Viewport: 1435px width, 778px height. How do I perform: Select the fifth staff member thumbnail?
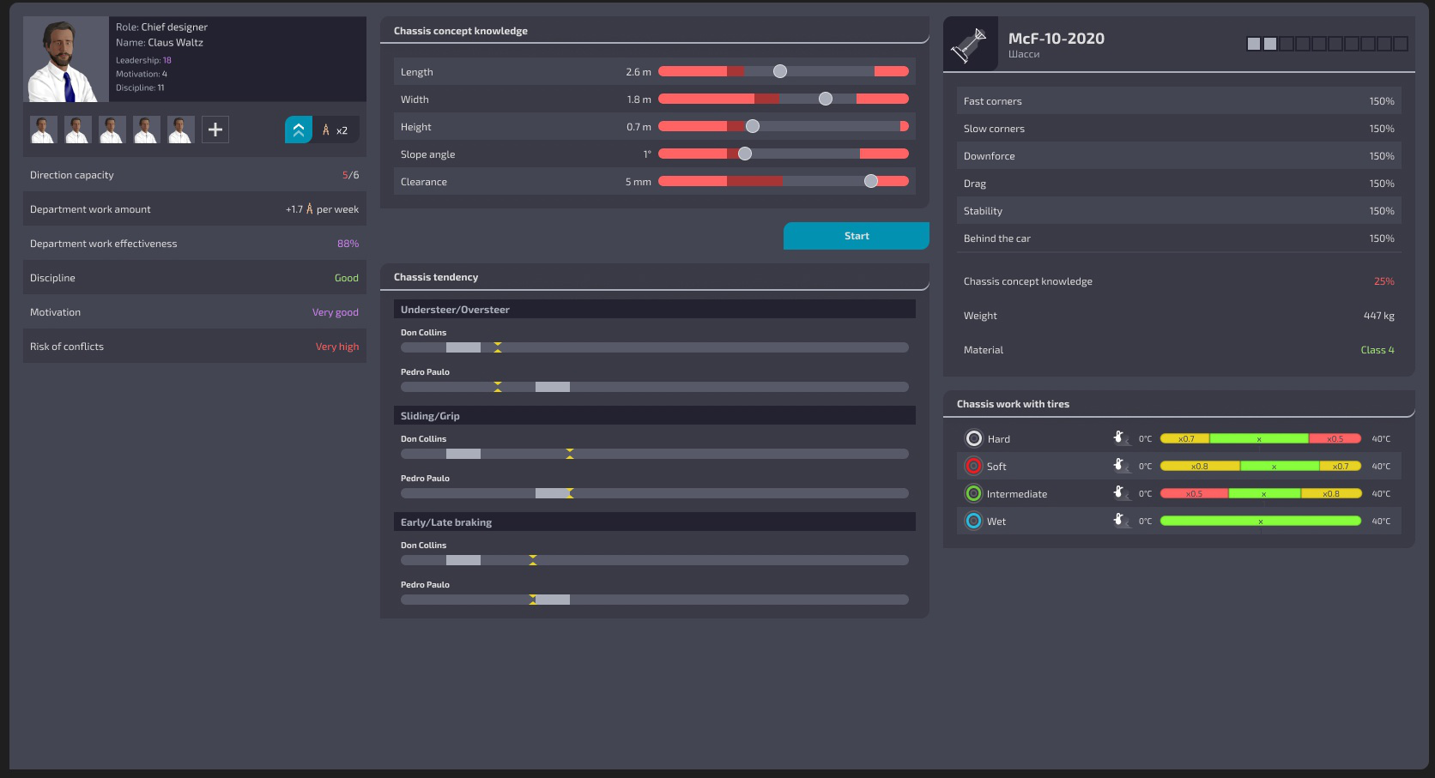pyautogui.click(x=181, y=130)
